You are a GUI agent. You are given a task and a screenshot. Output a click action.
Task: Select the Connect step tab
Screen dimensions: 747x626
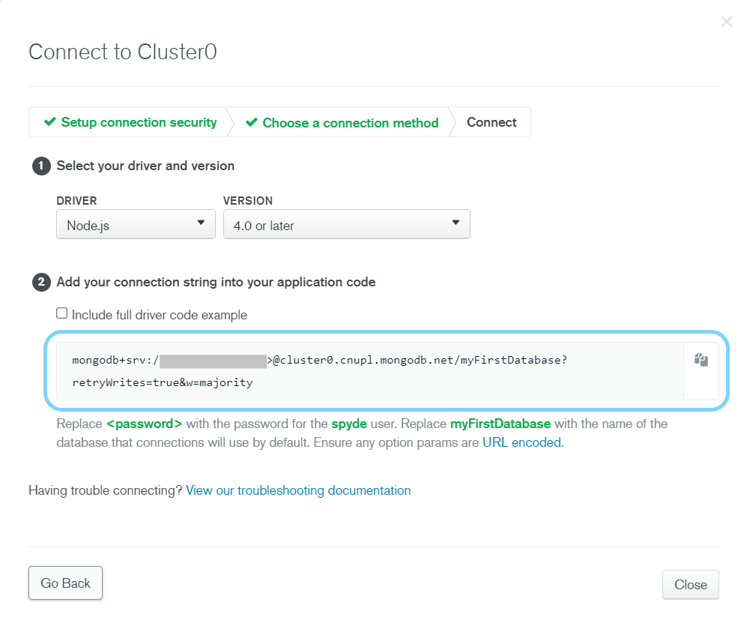coord(492,122)
